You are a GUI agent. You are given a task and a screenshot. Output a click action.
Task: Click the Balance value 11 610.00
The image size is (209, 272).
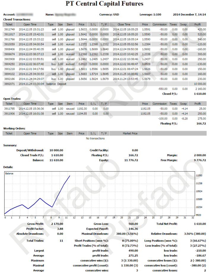pyautogui.click(x=56, y=160)
